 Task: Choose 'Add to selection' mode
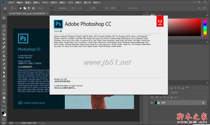(x=25, y=8)
